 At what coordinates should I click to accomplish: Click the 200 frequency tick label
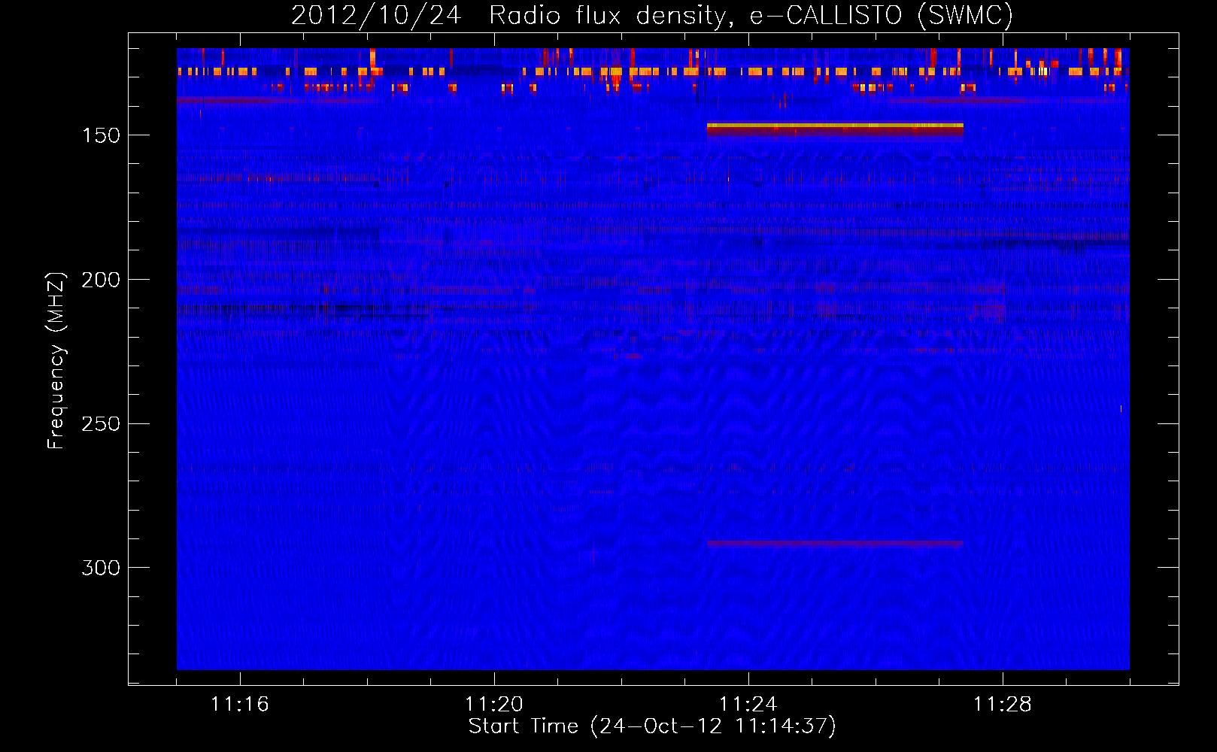(101, 280)
